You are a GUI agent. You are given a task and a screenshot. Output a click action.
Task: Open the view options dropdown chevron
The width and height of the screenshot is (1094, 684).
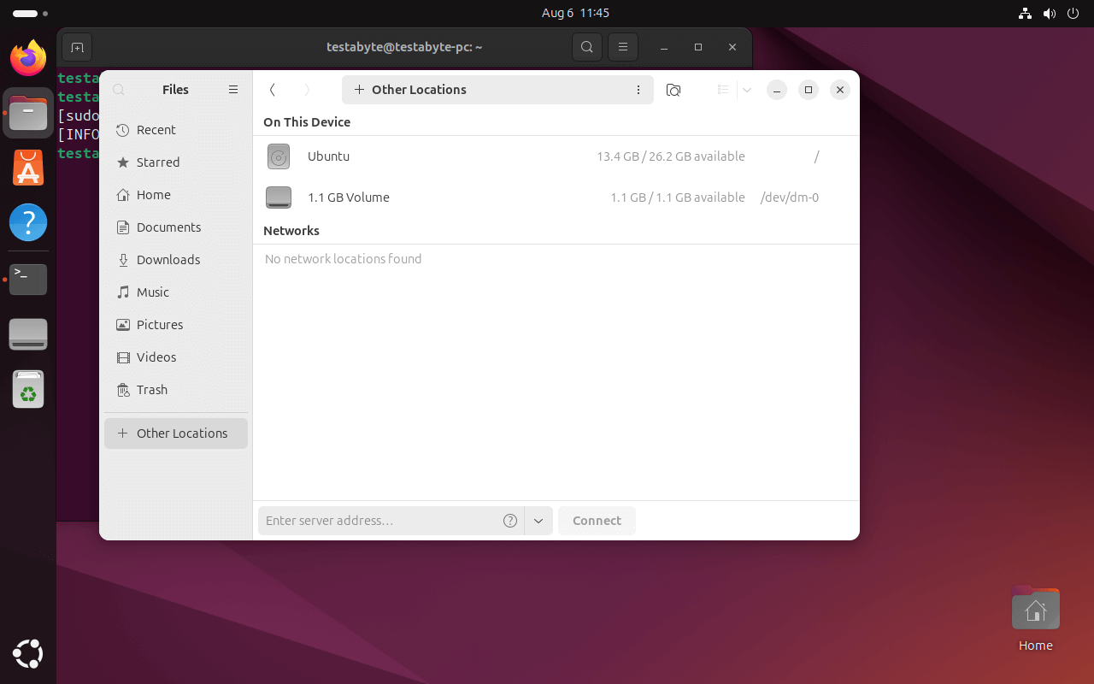click(x=747, y=89)
